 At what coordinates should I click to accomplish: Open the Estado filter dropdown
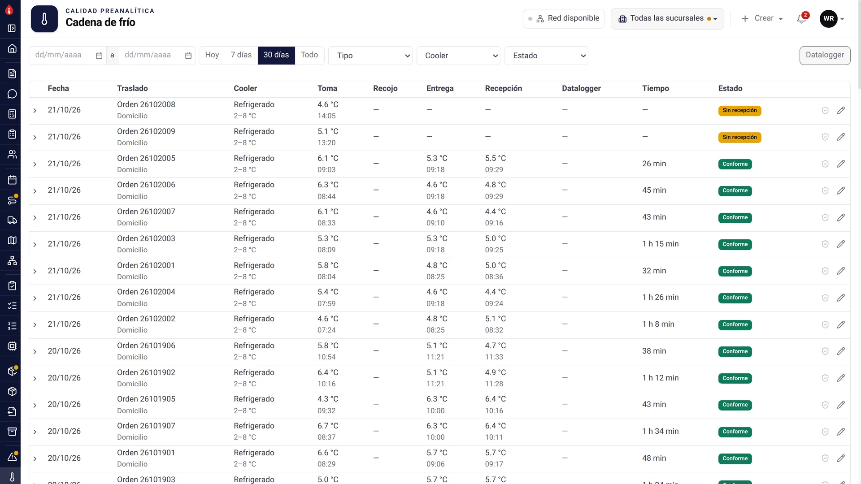[546, 56]
